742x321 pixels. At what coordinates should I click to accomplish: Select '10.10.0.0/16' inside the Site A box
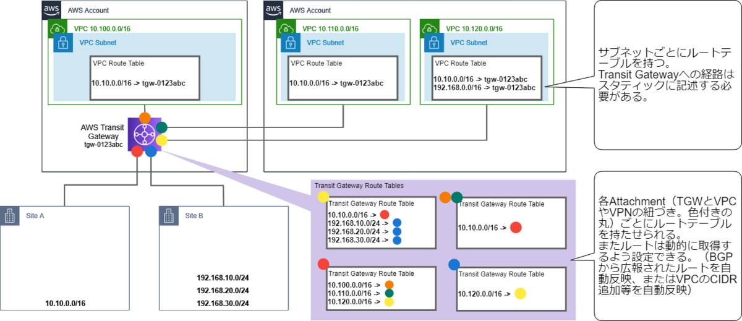tap(65, 304)
